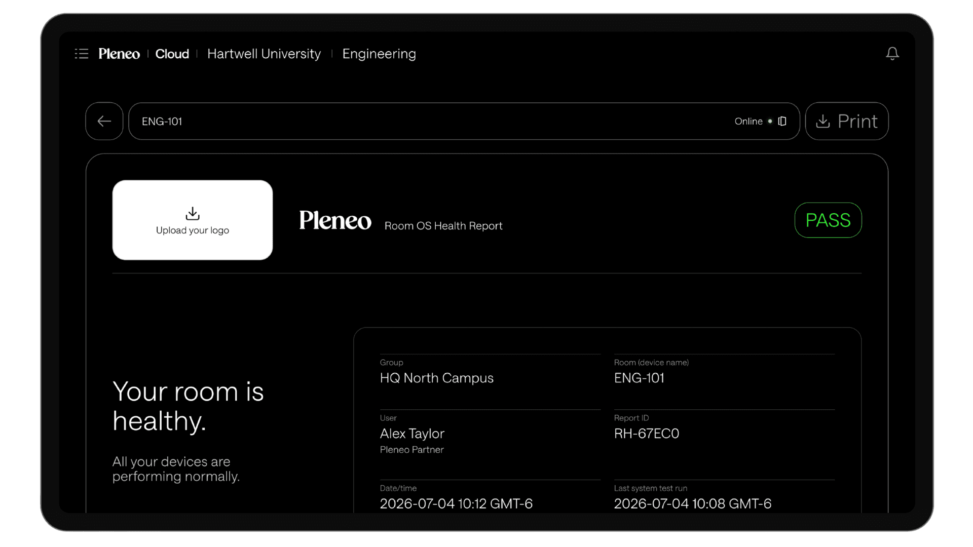The height and width of the screenshot is (547, 973).
Task: Click the copy icon beside Online status
Action: point(782,121)
